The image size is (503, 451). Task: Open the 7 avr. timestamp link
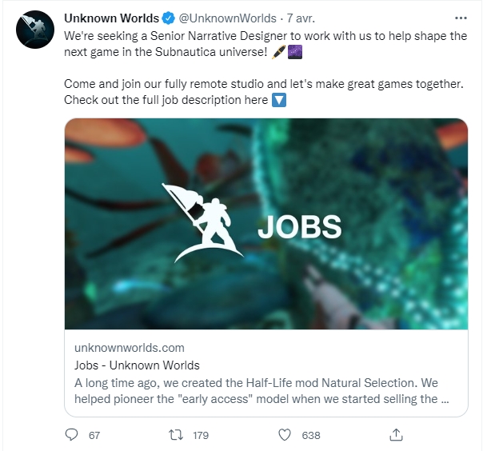tap(301, 18)
